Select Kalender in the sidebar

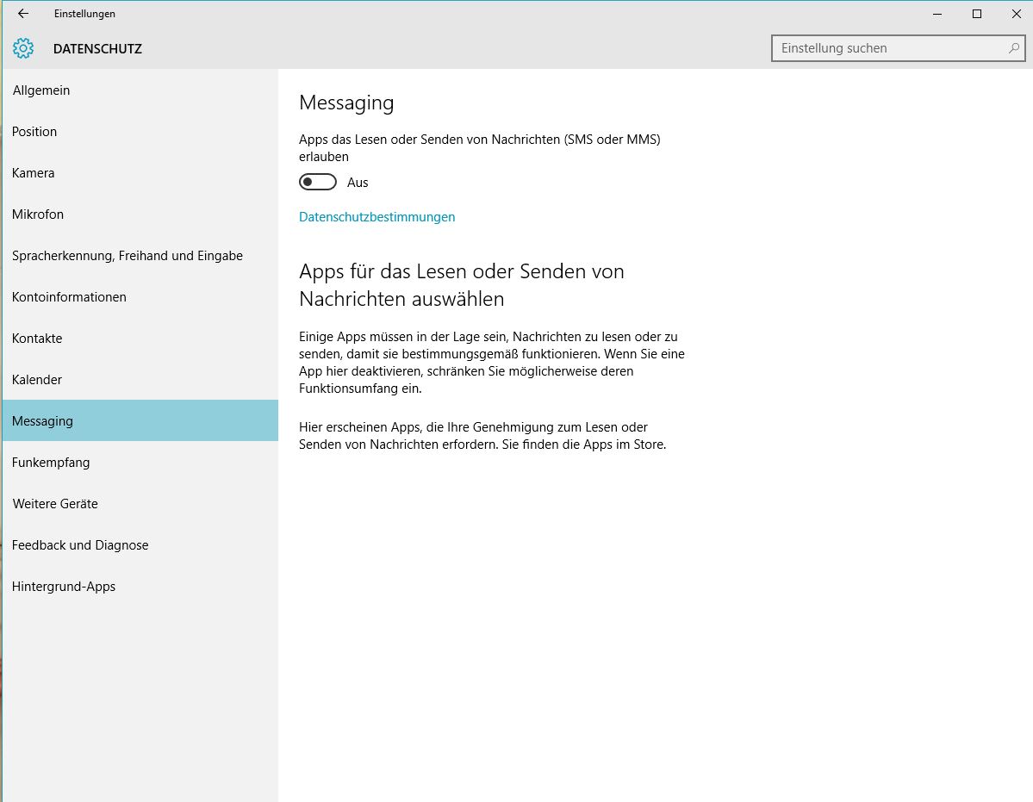click(x=140, y=380)
